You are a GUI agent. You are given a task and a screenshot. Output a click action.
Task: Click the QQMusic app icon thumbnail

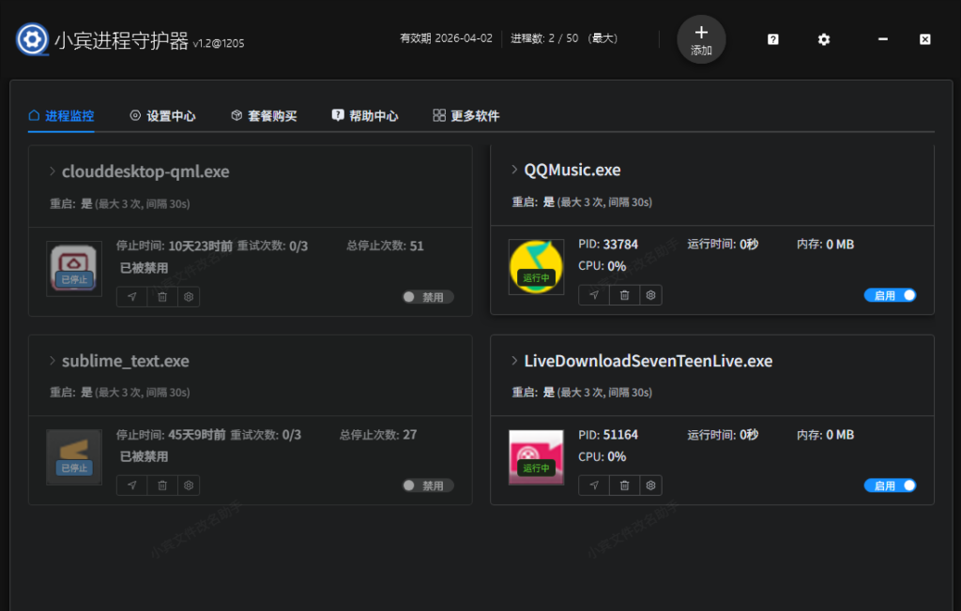click(x=536, y=267)
